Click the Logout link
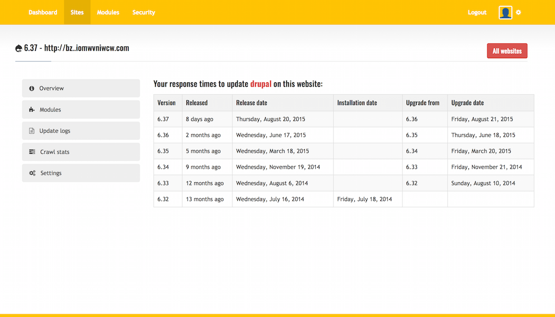 (x=477, y=12)
